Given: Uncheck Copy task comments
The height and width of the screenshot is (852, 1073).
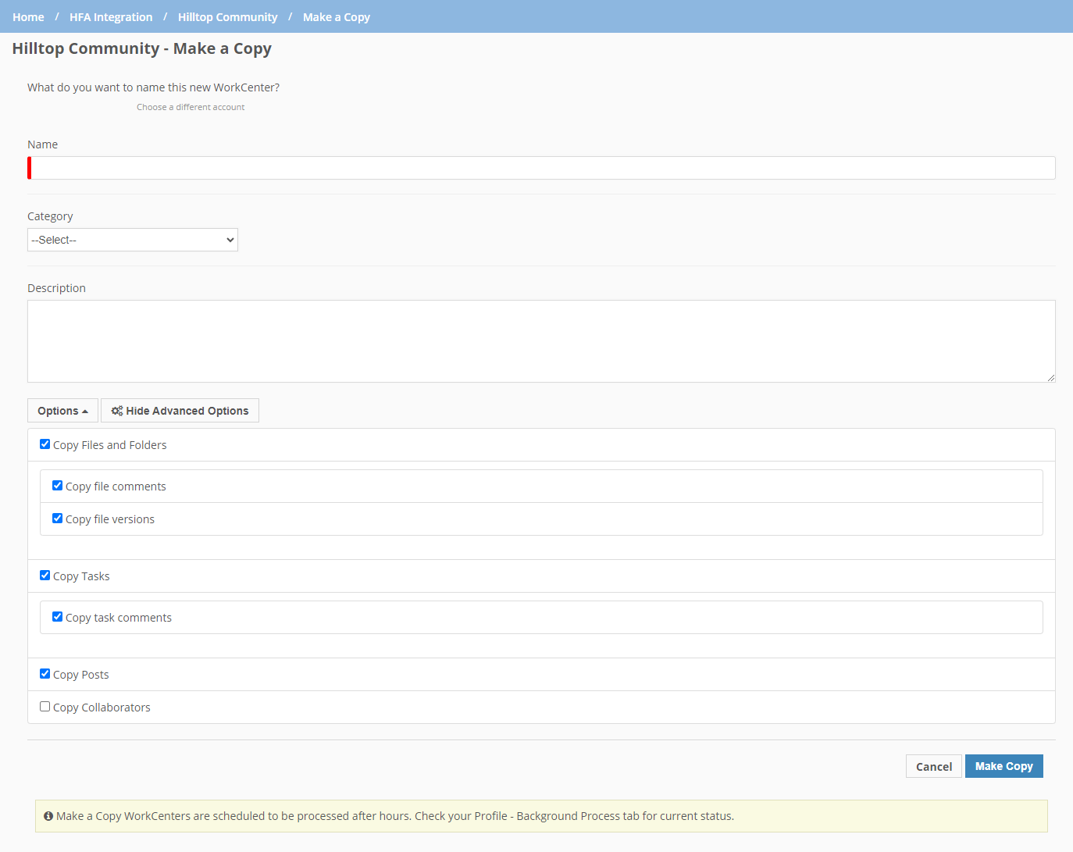Looking at the screenshot, I should point(57,617).
